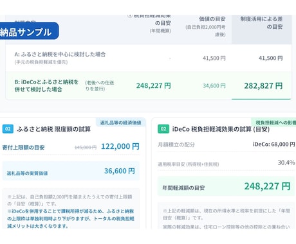The height and width of the screenshot is (244, 296).
Task: Click the ※上記の軽減額は note in iDeCo card
Action: 227,214
